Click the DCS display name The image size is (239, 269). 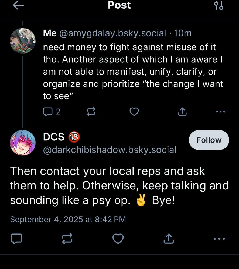[54, 137]
